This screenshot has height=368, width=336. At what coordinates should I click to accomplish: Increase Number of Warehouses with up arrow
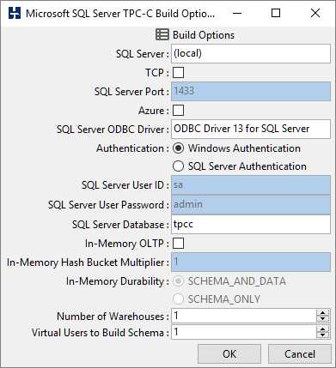[x=323, y=313]
